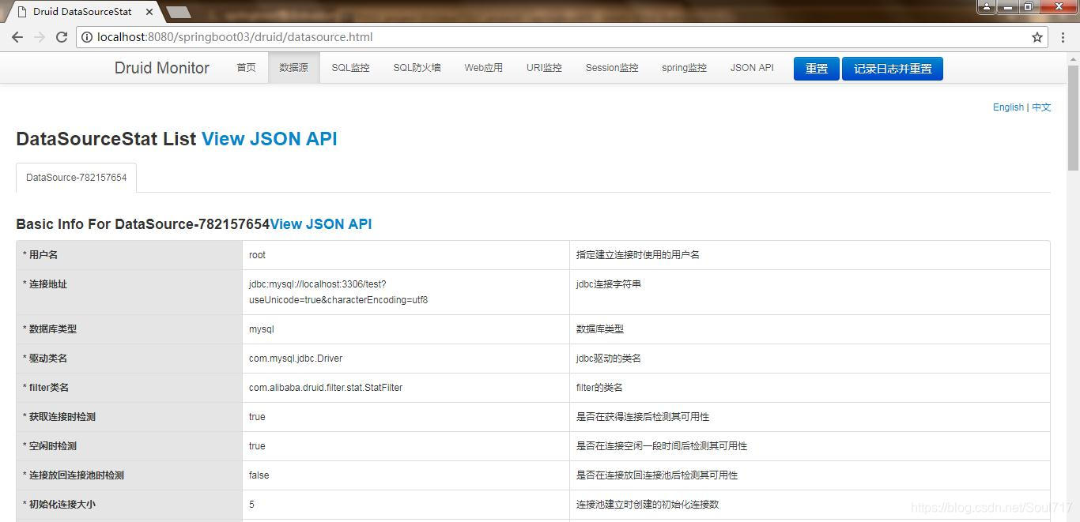Switch language to English
The width and height of the screenshot is (1080, 522).
pos(1008,107)
